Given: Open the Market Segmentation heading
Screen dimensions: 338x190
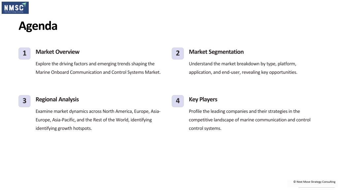Looking at the screenshot, I should (x=216, y=52).
